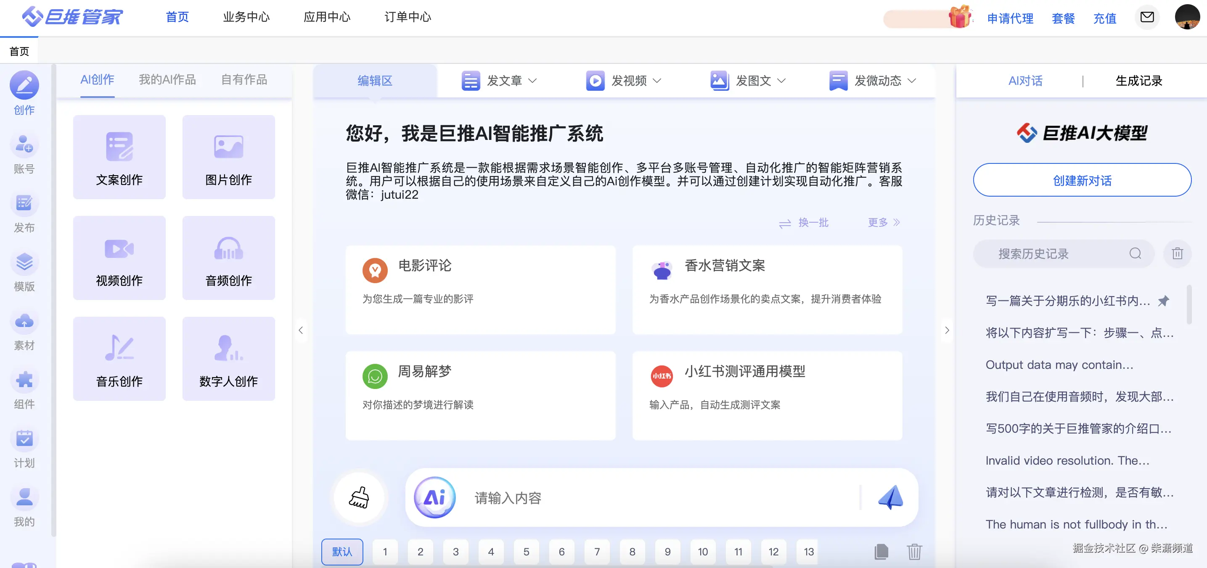Expand the 发文章 dropdown
This screenshot has width=1207, height=568.
tap(499, 81)
